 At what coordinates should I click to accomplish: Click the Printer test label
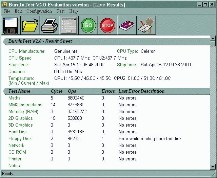tap(15, 159)
